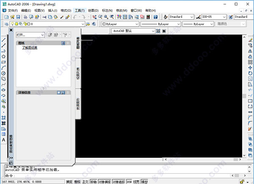Switch to the 视图列表 vertical tab

(x=78, y=73)
